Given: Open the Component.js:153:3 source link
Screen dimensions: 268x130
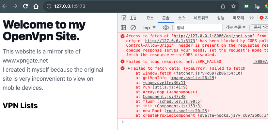Looking at the screenshot, I should pos(178,106).
